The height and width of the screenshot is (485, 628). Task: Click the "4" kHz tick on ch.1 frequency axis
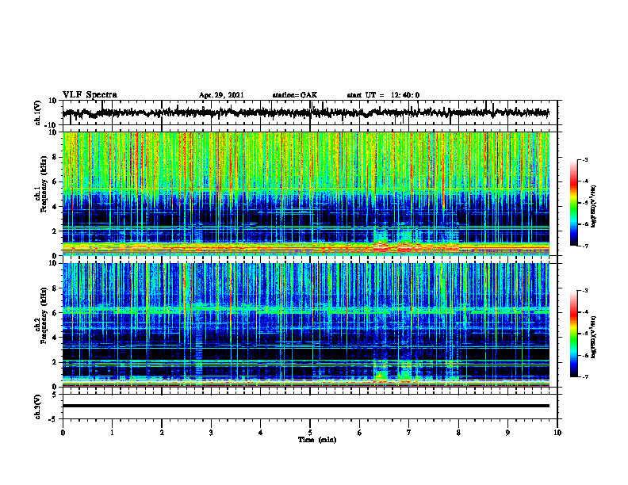click(x=56, y=207)
